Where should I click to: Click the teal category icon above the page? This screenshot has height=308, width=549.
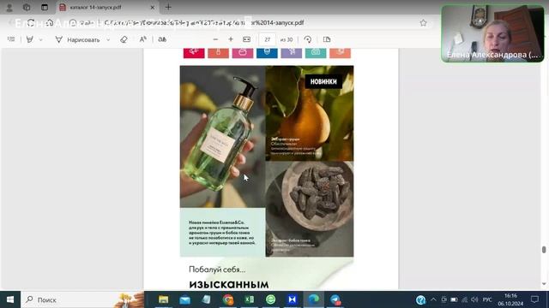click(316, 52)
